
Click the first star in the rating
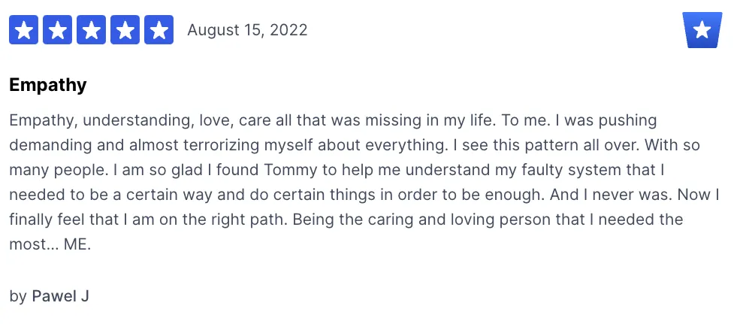[24, 30]
